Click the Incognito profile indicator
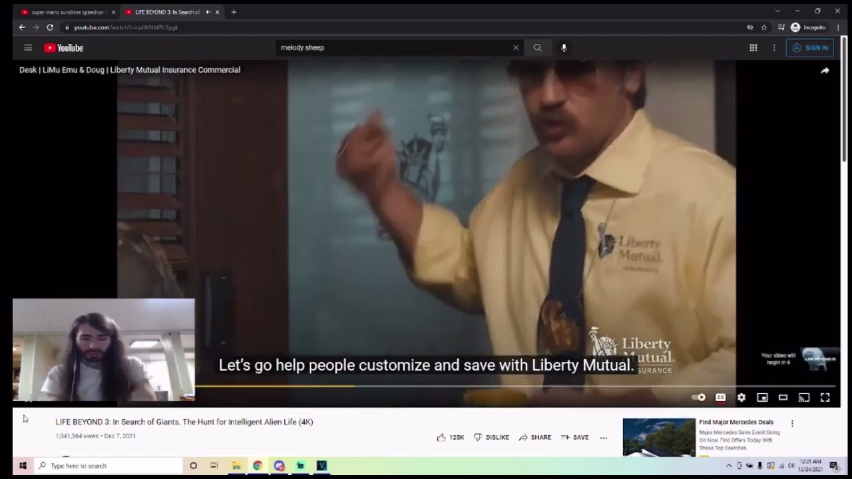This screenshot has width=852, height=479. click(809, 27)
